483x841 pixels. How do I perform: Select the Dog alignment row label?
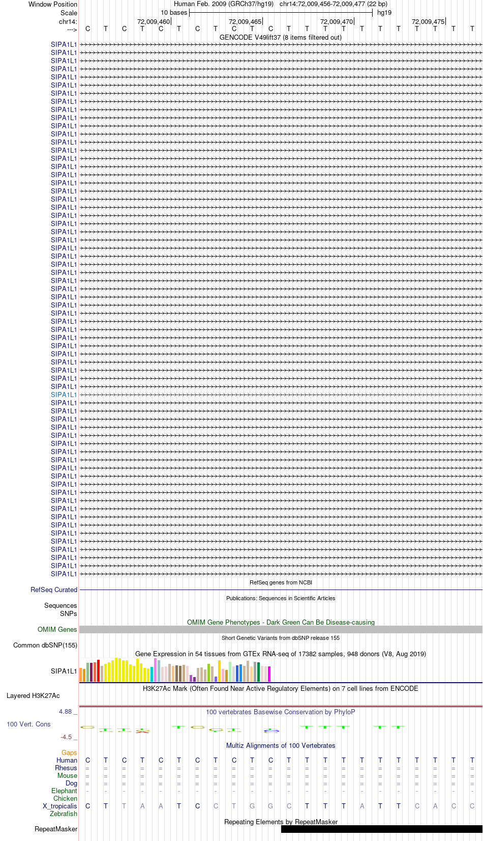pos(71,783)
